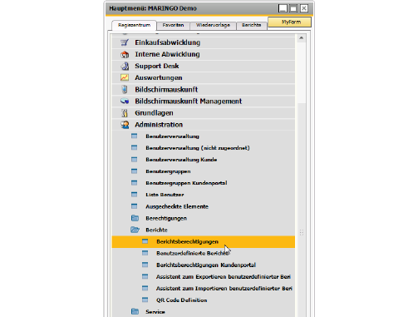Minimize the Hauptmenü window
This screenshot has height=317, width=418.
click(283, 8)
